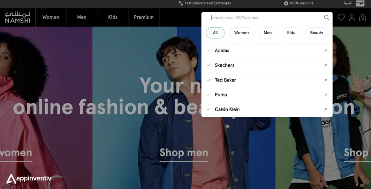Screen dimensions: 371x189
Task: Focus the Search over 1800 brands field
Action: [x=266, y=18]
